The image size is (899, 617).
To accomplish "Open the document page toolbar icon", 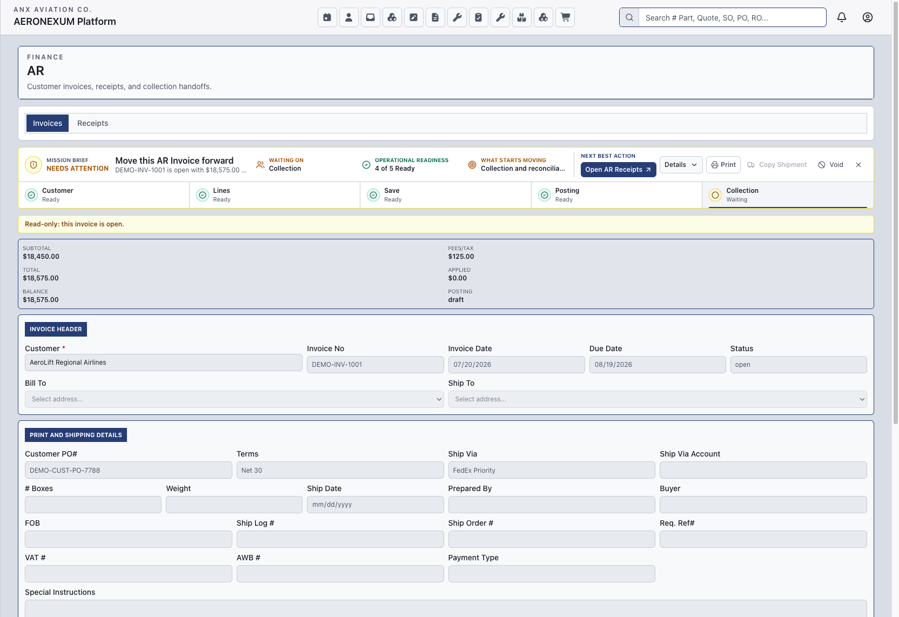I will click(x=435, y=17).
